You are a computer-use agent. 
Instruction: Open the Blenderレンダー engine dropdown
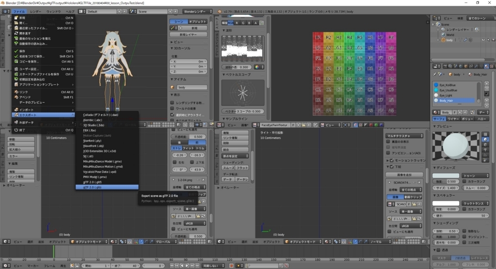(198, 12)
